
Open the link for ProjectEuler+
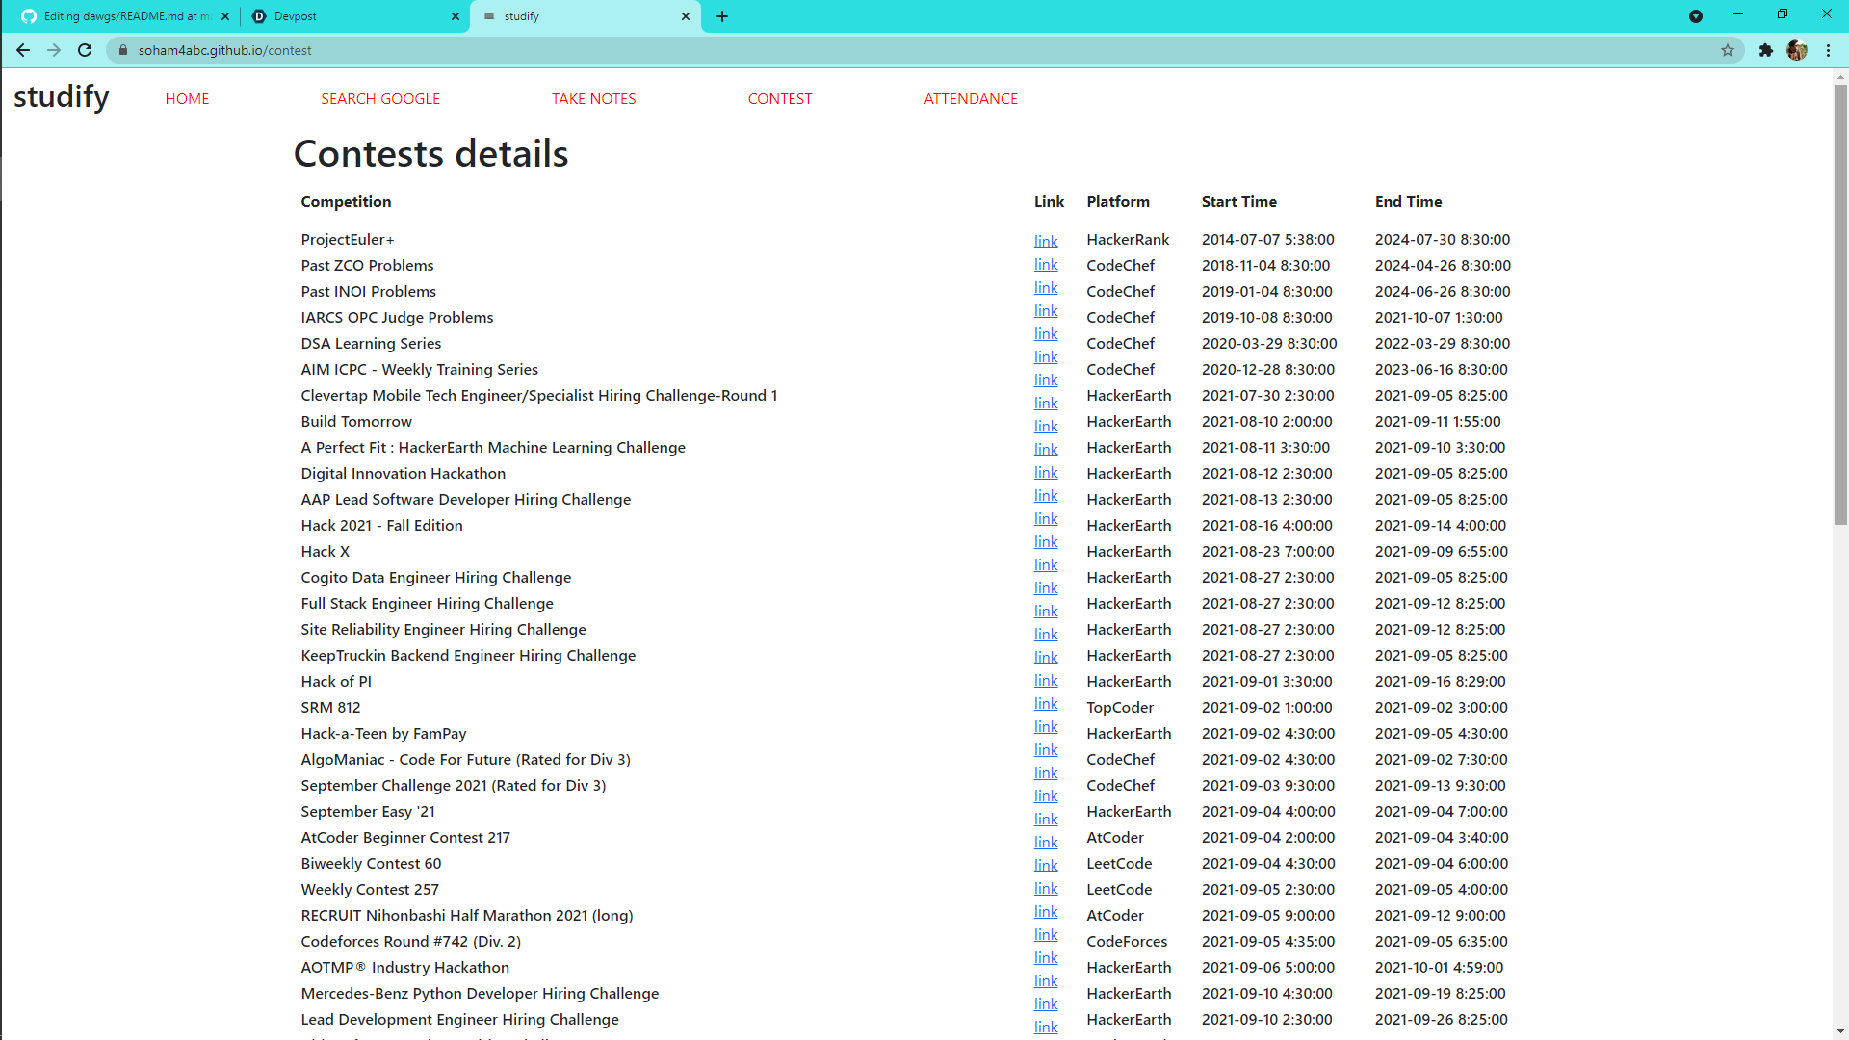(1045, 241)
